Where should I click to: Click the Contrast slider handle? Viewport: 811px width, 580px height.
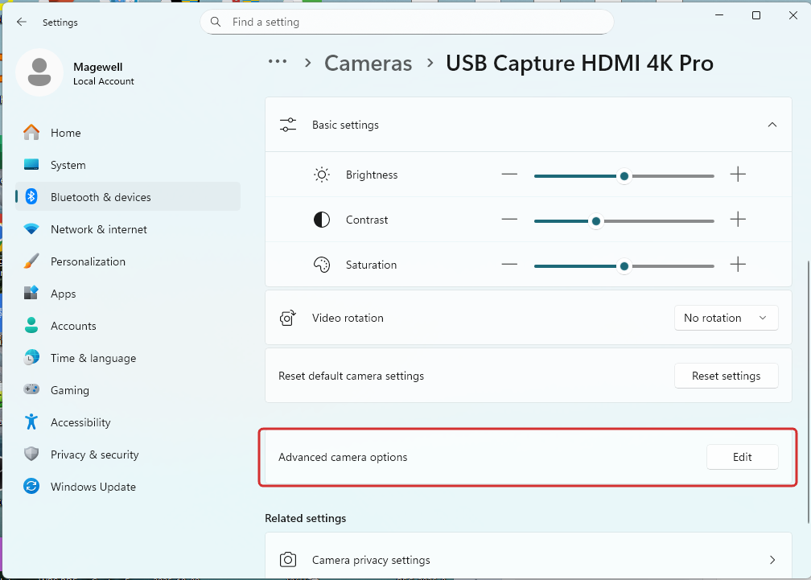pyautogui.click(x=596, y=220)
